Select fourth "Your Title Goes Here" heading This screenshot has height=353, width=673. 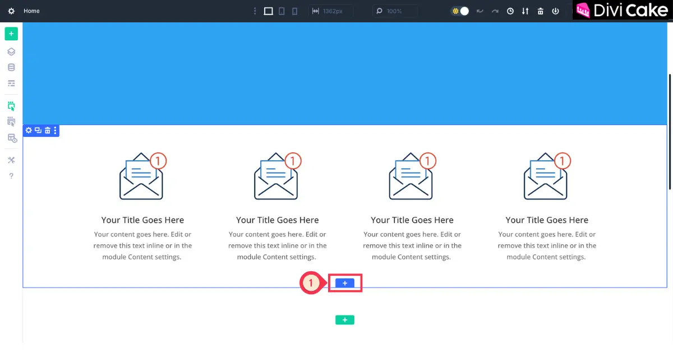[547, 220]
